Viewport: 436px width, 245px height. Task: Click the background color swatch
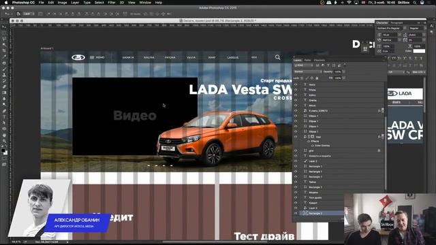(x=6, y=152)
